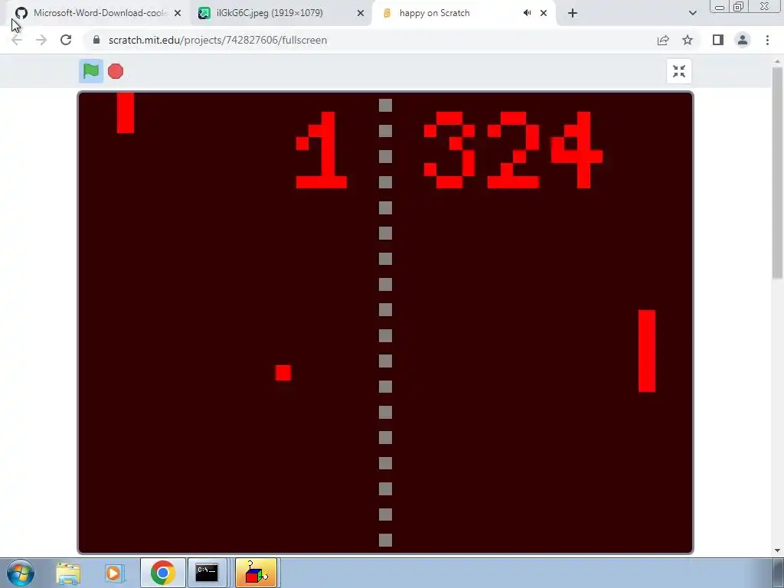Image resolution: width=784 pixels, height=588 pixels.
Task: Minimize the Chrome window
Action: point(720,7)
